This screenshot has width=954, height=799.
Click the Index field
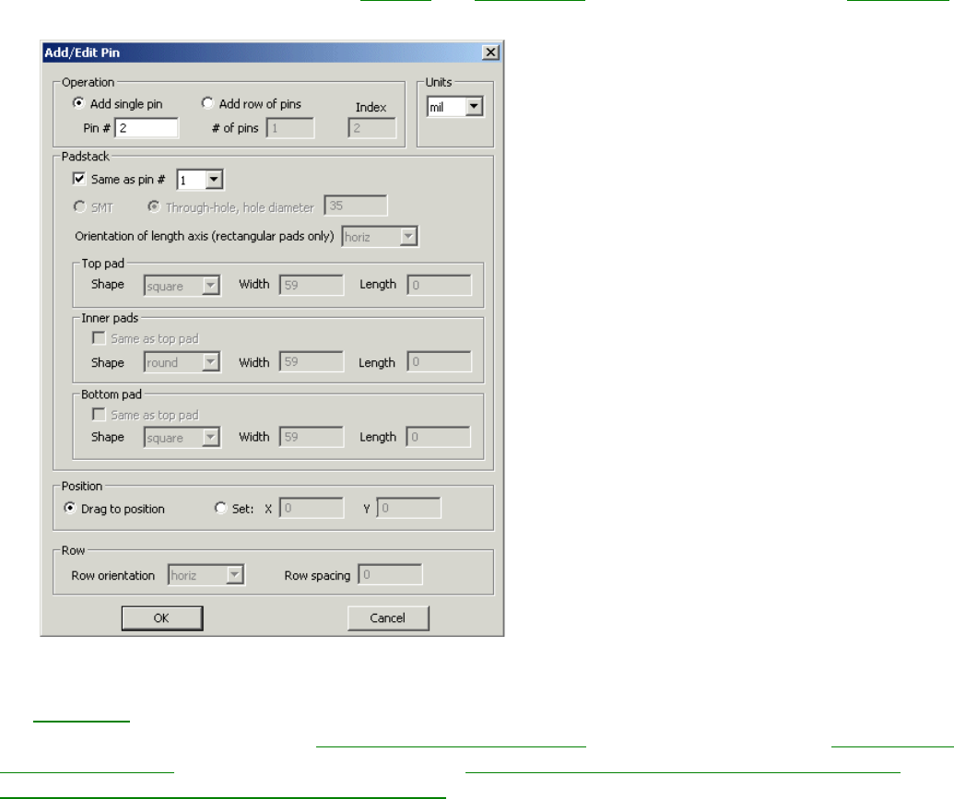[371, 128]
